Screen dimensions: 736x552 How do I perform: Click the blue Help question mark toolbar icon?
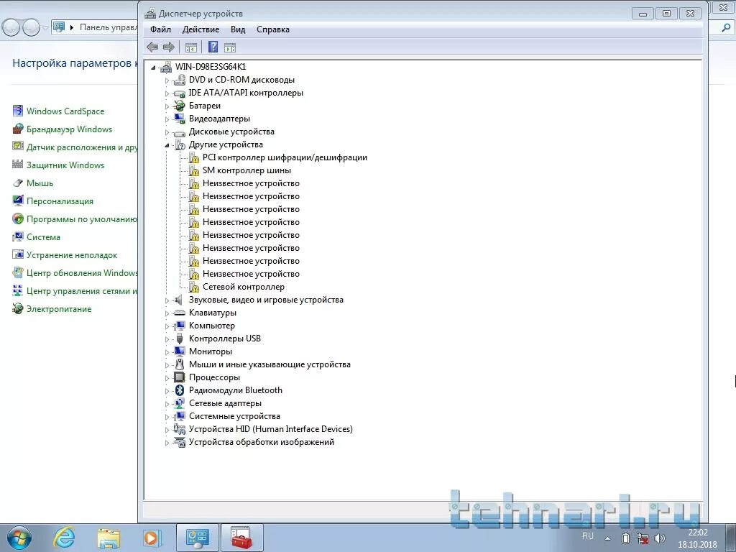[213, 47]
